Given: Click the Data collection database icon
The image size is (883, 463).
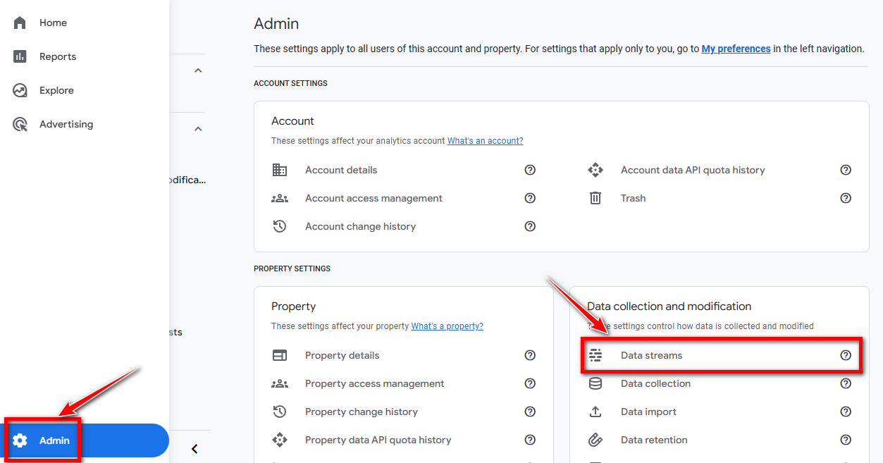Looking at the screenshot, I should point(595,383).
